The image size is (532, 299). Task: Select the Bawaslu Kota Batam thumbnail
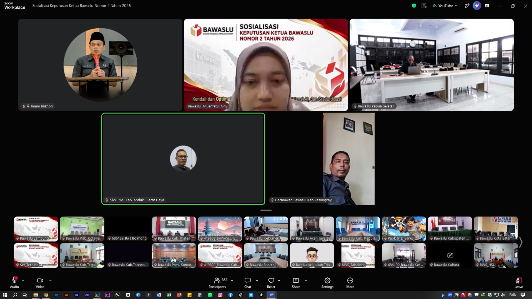coord(496,229)
